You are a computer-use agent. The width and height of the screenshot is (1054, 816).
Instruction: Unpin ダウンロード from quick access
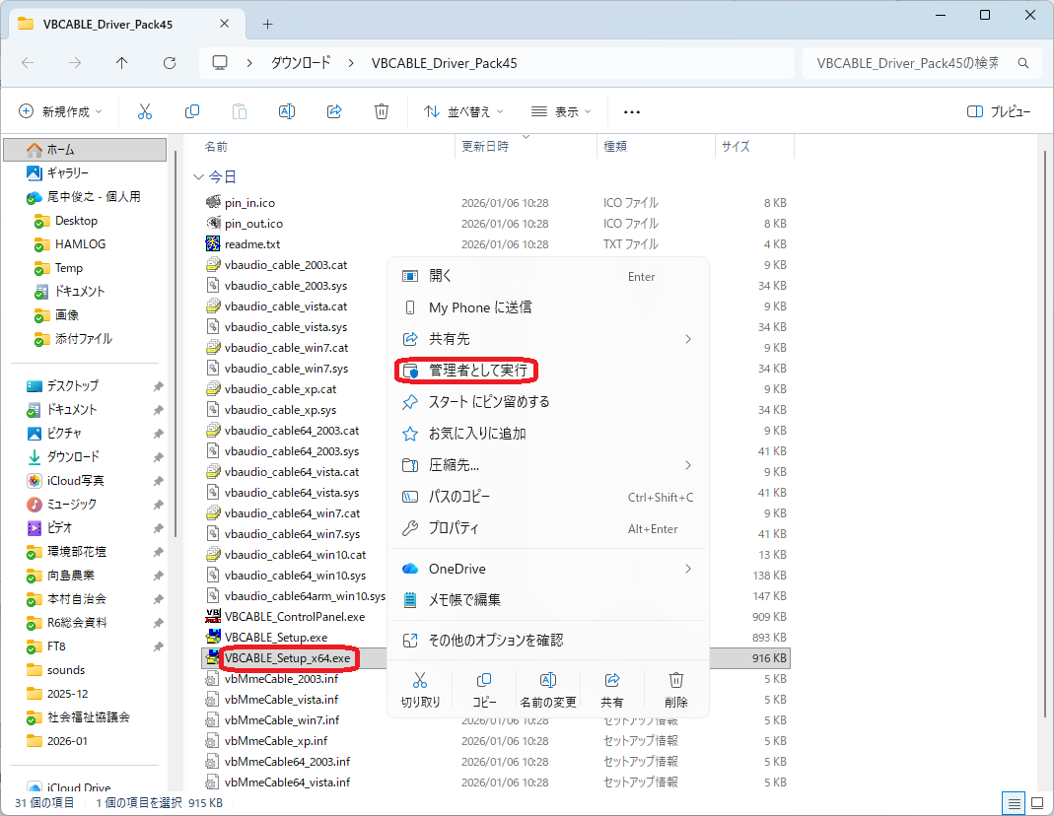[158, 457]
